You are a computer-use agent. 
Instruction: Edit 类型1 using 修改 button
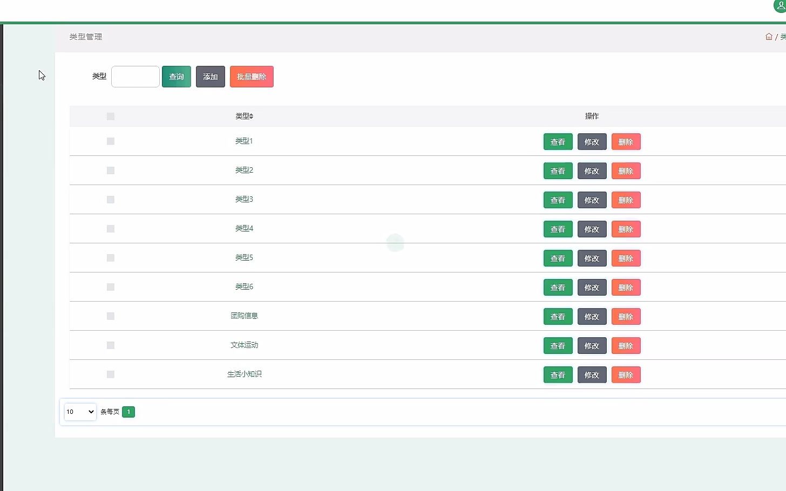[592, 142]
